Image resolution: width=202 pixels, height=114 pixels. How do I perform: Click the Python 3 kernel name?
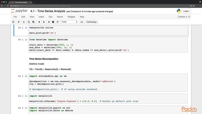pos(183,17)
